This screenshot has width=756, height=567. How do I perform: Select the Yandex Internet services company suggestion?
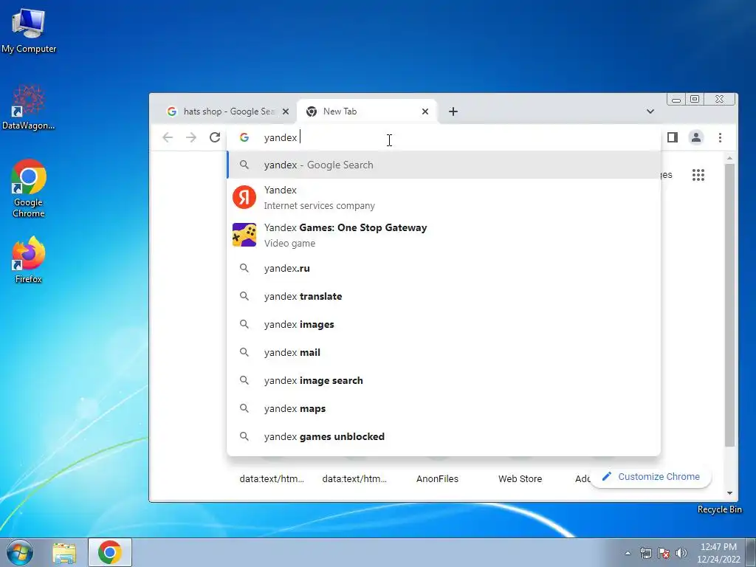tap(444, 197)
